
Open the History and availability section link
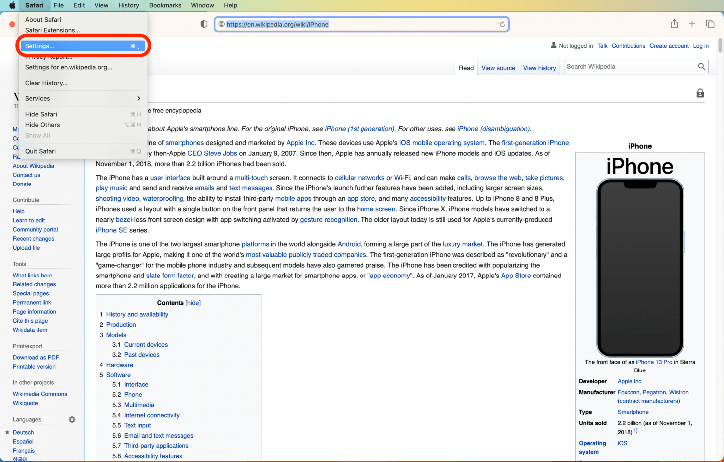point(137,314)
